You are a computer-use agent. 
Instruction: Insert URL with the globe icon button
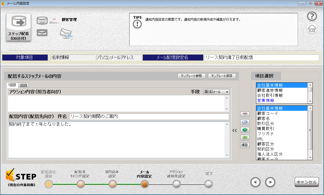coord(245,130)
